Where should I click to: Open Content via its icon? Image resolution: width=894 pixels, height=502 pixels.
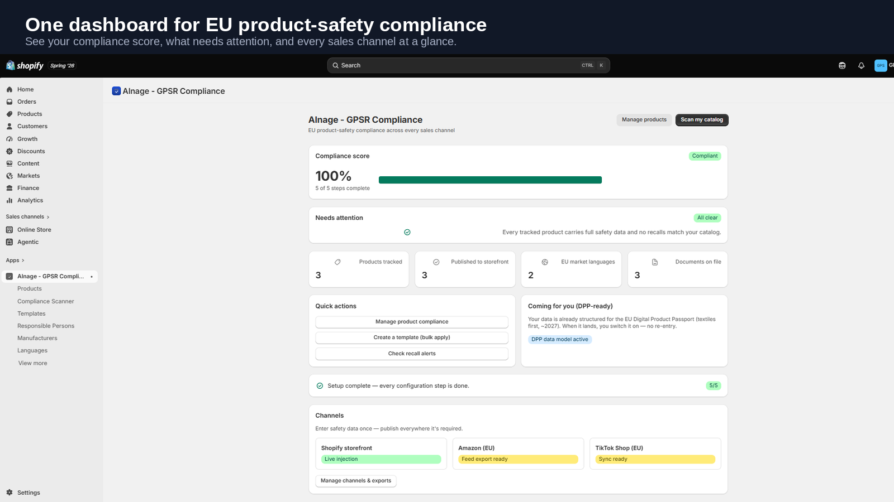9,163
